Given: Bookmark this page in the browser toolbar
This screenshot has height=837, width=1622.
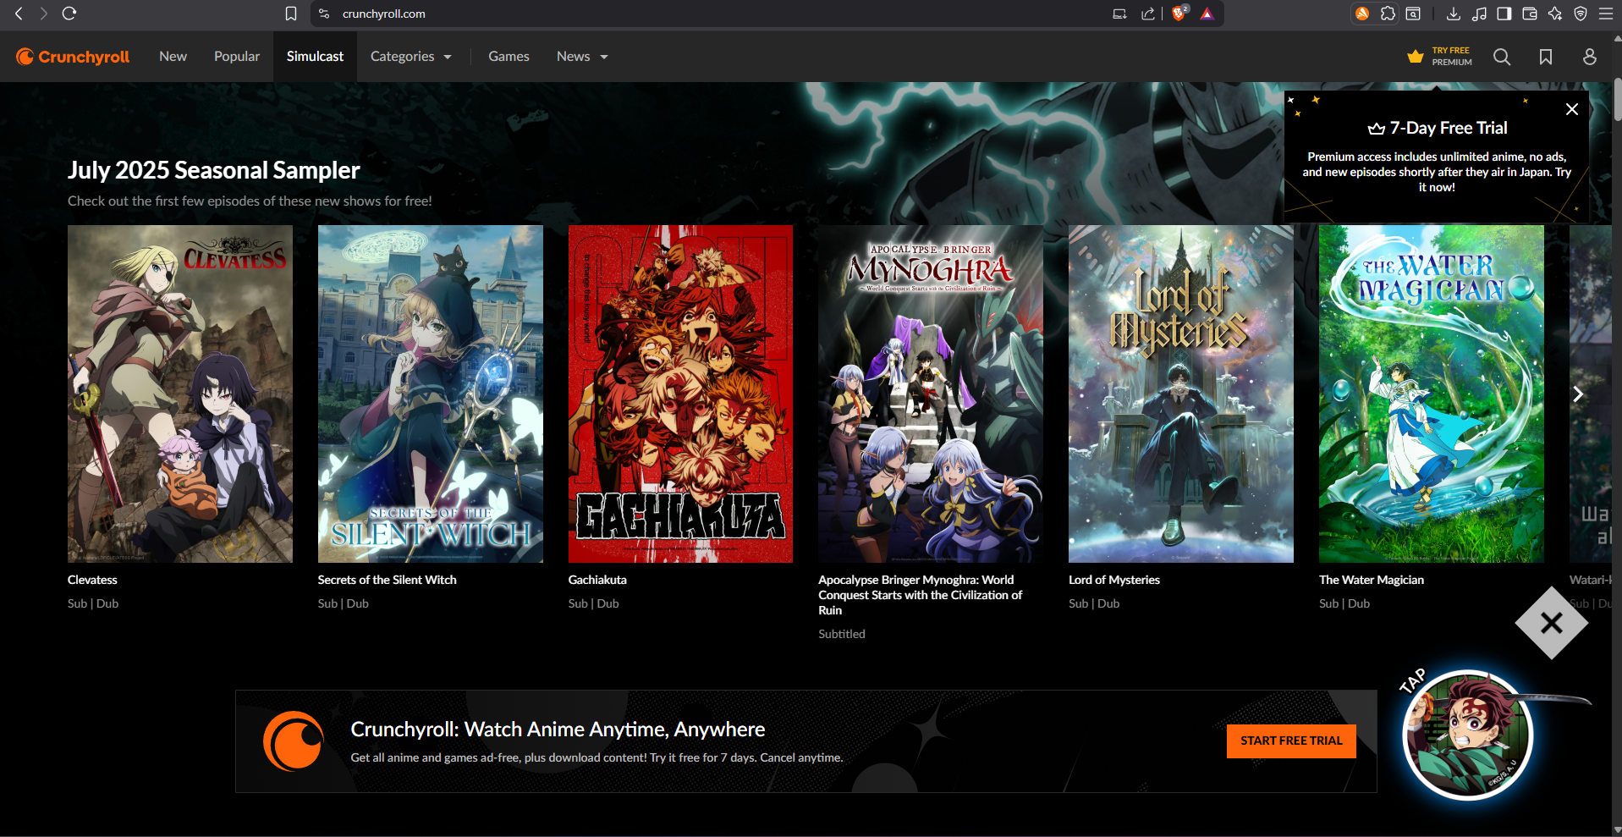Looking at the screenshot, I should [291, 14].
